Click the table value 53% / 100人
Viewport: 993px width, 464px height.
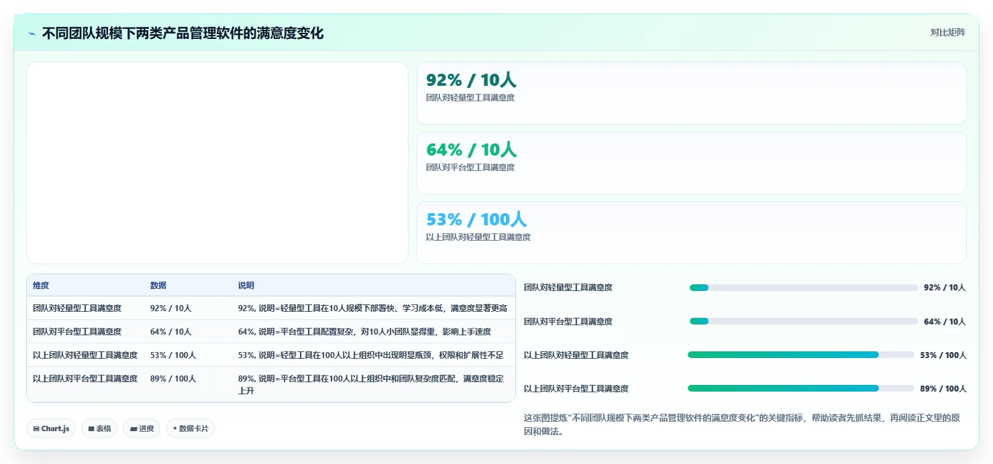pos(173,355)
